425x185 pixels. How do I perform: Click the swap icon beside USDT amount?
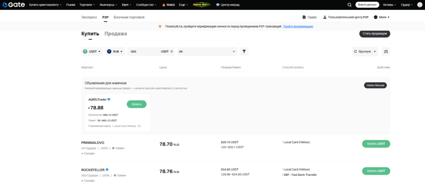coord(171,51)
